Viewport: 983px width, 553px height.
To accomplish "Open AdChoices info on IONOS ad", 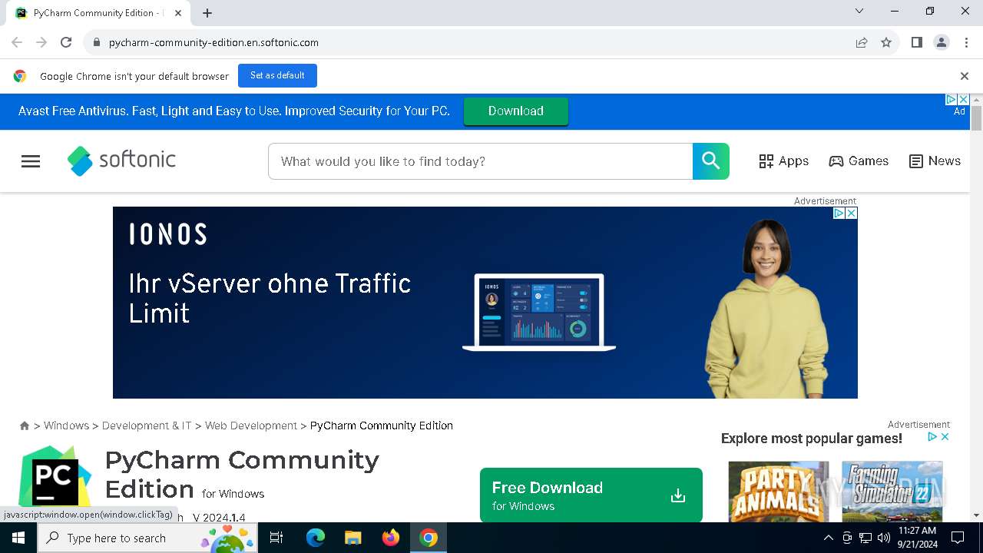I will pyautogui.click(x=839, y=214).
